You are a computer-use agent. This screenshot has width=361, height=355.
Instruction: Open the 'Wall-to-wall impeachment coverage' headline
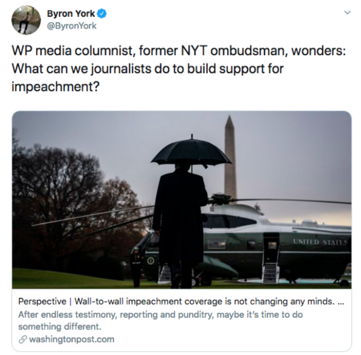204,301
